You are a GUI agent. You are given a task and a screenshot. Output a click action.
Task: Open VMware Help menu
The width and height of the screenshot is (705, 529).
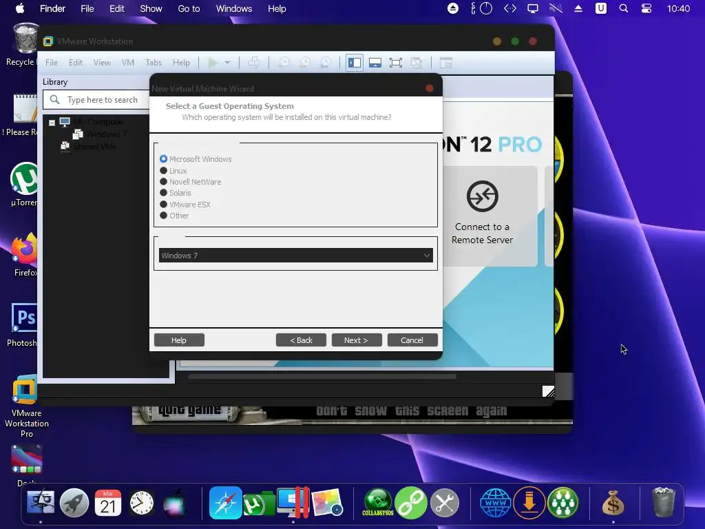[181, 63]
